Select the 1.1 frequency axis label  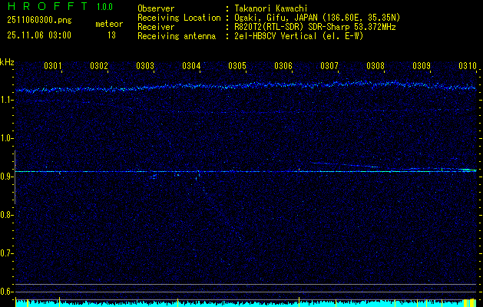pyautogui.click(x=7, y=100)
